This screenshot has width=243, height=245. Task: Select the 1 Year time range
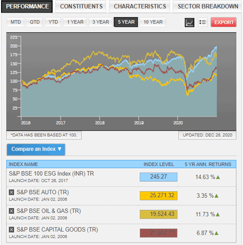[75, 22]
